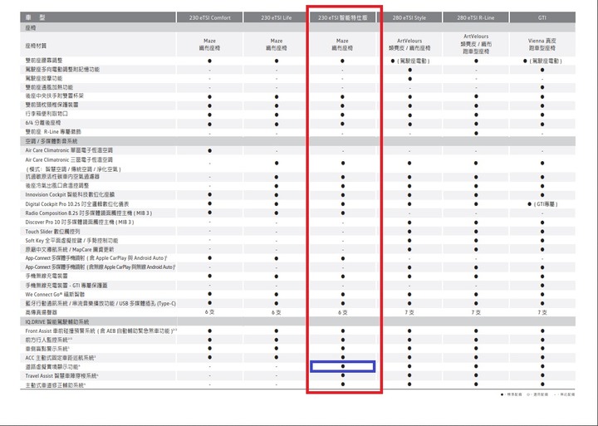Click the '雙前座 R-Line 專屬徽飾' row label
Viewport: 598px width, 426px height.
pos(53,131)
